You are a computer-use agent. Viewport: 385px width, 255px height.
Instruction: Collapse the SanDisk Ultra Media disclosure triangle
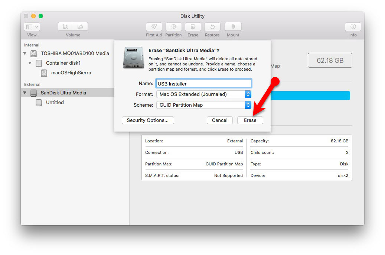25,93
